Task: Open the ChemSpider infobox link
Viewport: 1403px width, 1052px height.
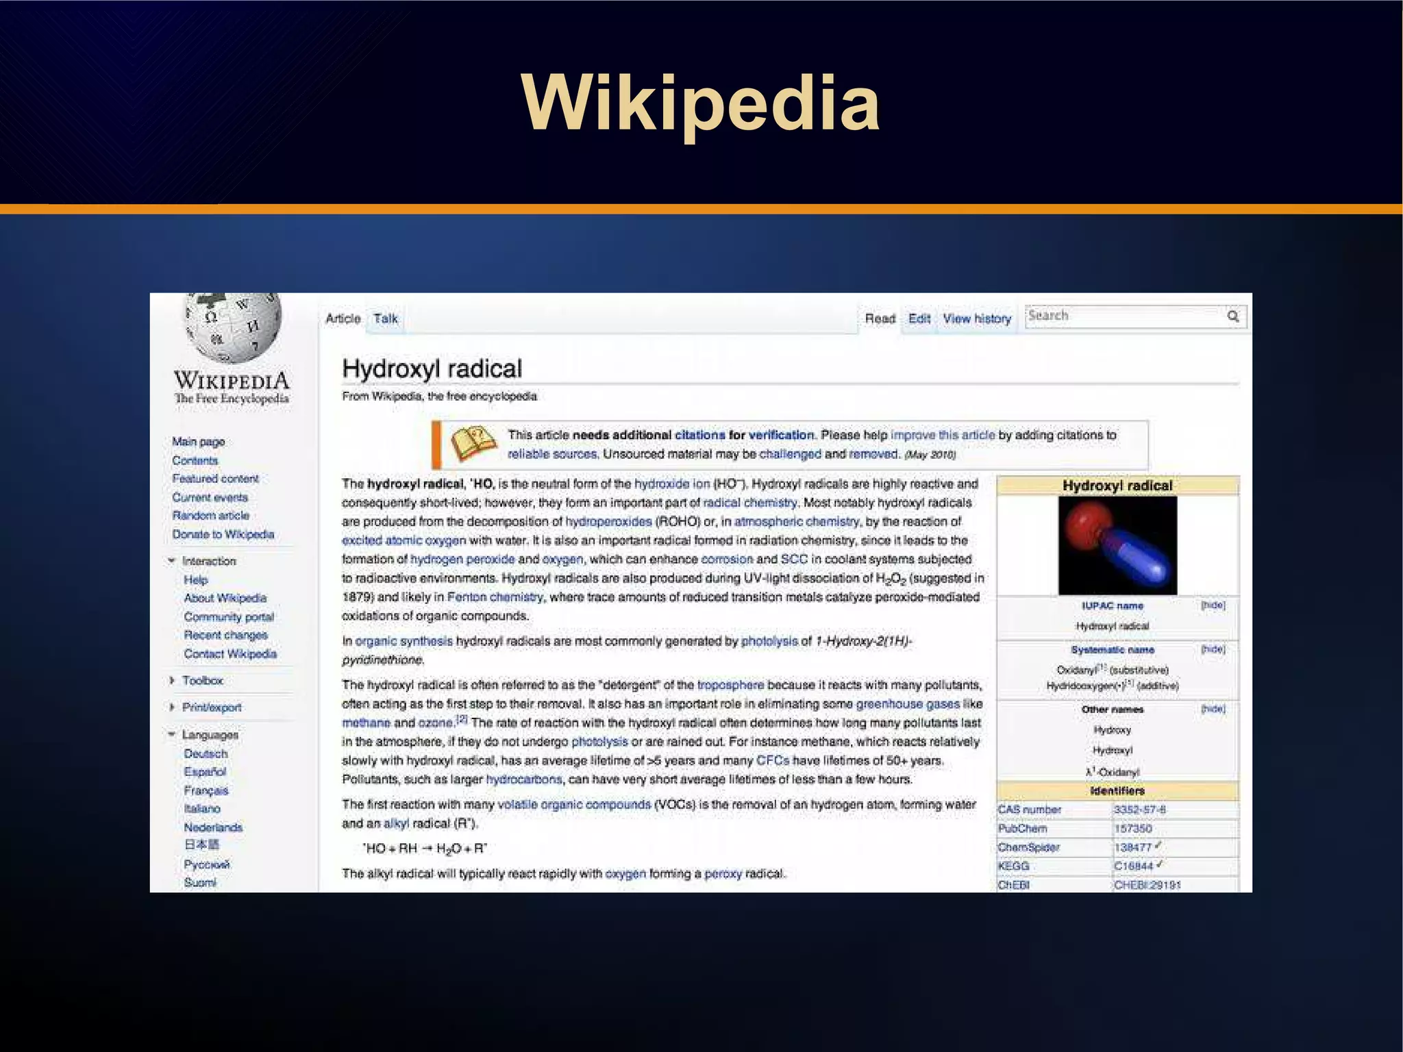Action: coord(1028,847)
